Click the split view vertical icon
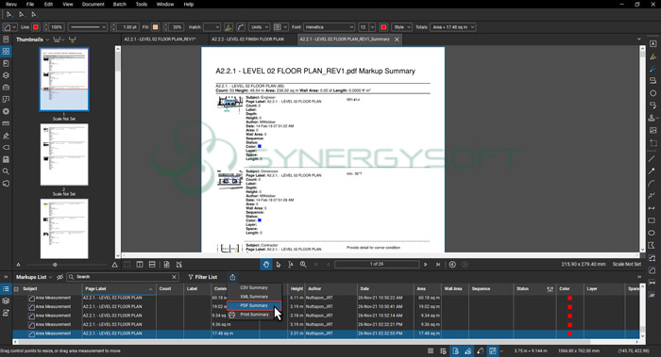Viewport: 661px width, 357px height. [x=140, y=265]
